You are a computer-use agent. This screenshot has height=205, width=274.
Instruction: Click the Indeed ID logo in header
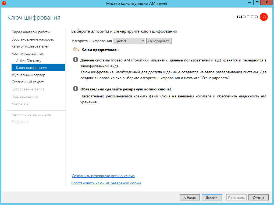(252, 17)
